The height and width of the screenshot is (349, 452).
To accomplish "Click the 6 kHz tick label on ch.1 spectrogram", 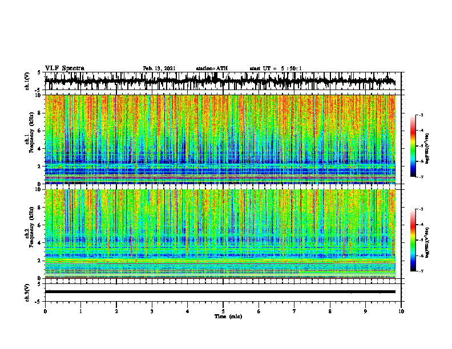I will click(x=40, y=131).
